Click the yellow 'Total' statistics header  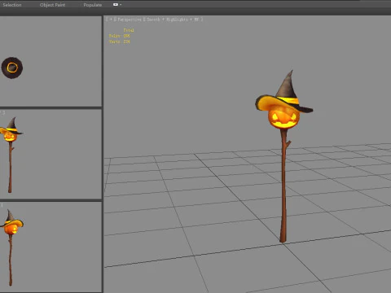pyautogui.click(x=129, y=30)
